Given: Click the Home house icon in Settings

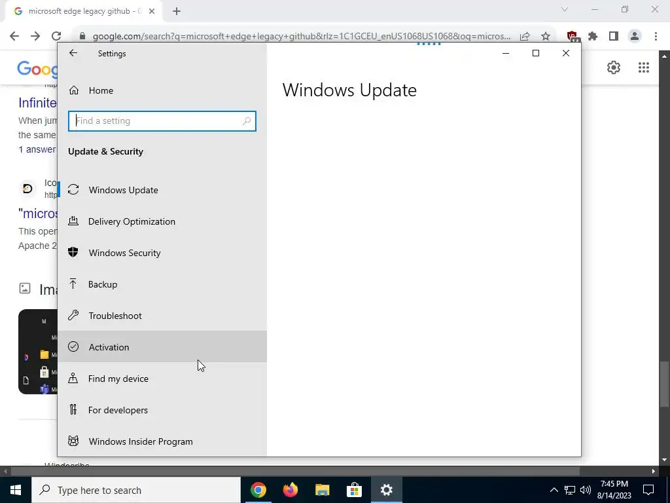Looking at the screenshot, I should [73, 90].
